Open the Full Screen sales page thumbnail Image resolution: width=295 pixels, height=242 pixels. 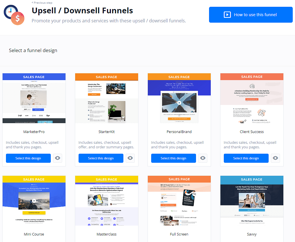pos(179,204)
